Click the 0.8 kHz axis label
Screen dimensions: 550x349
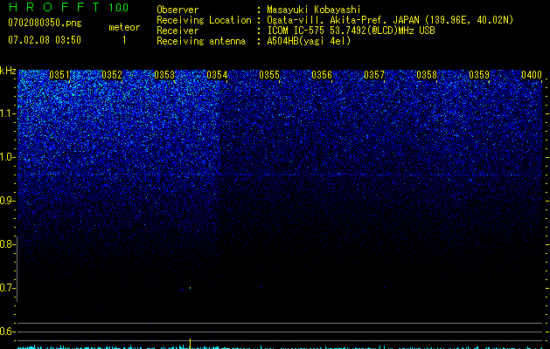click(7, 244)
